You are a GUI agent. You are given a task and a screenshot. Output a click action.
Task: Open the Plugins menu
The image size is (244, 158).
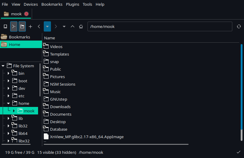[x=73, y=5]
